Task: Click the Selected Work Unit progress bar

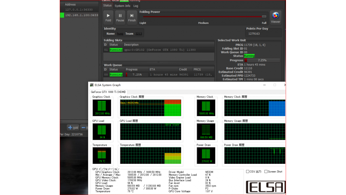Action: (262, 60)
